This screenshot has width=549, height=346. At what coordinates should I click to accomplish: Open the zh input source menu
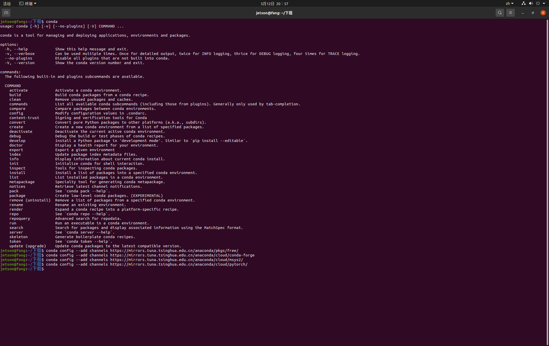[510, 4]
